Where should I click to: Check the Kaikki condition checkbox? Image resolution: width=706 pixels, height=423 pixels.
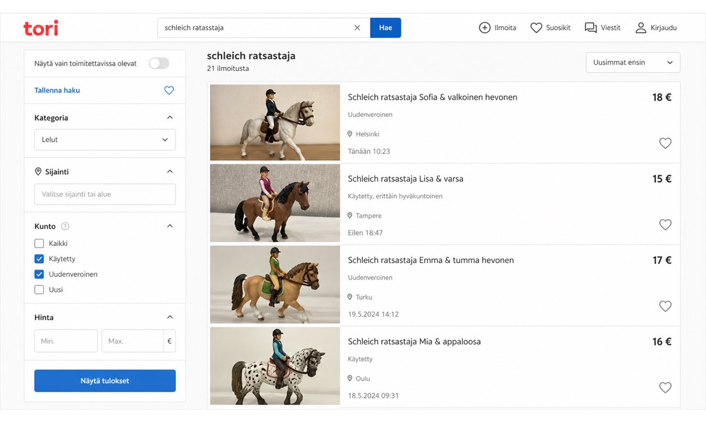coord(39,243)
